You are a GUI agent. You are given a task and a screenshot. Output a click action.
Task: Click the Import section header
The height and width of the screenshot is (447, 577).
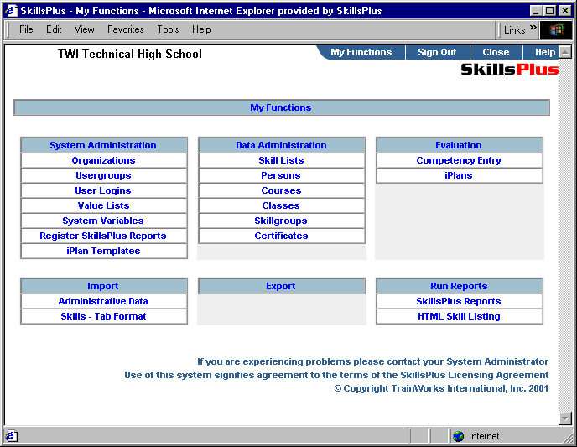pos(103,286)
